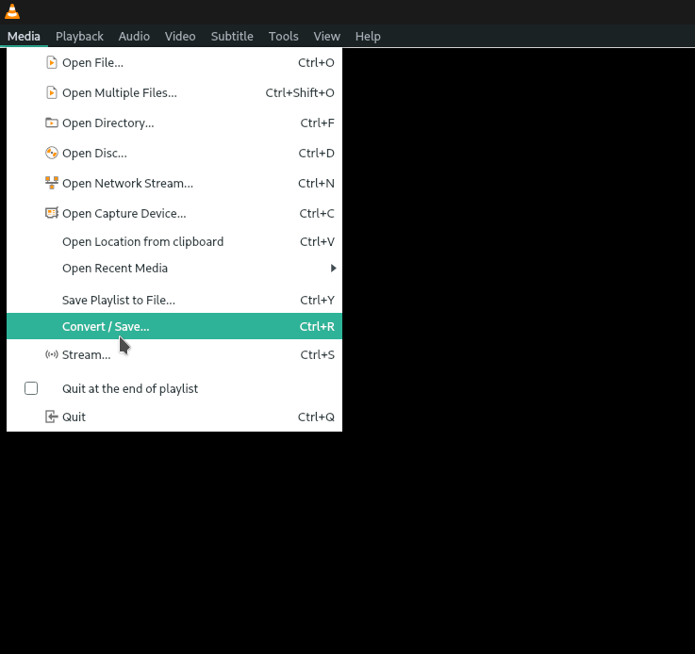
Task: Click the Open Disc icon
Action: coord(52,154)
